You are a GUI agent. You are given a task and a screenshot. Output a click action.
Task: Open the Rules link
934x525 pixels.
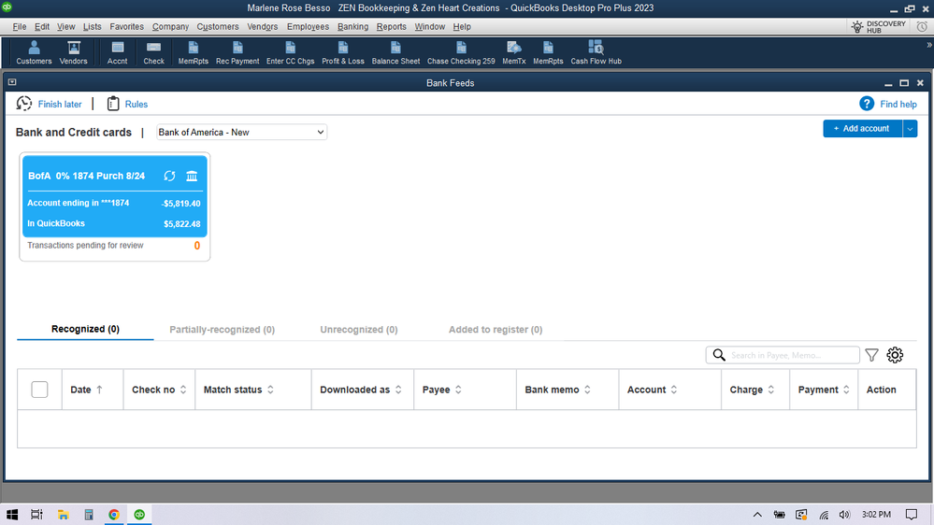pyautogui.click(x=137, y=105)
